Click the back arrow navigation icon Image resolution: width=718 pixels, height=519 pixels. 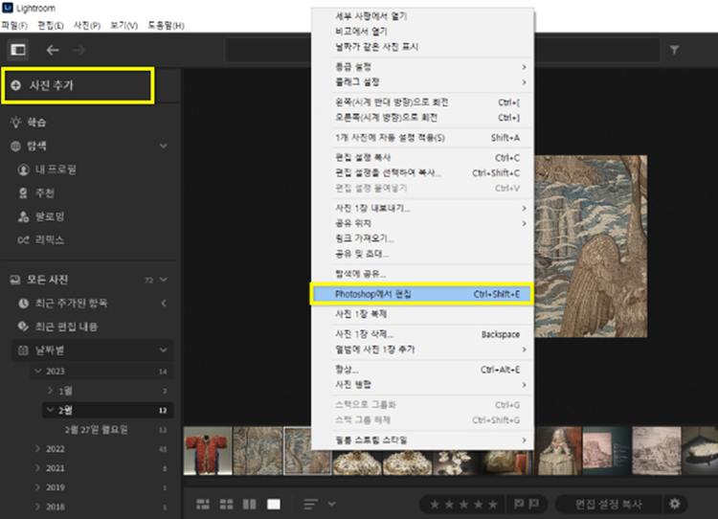click(x=53, y=50)
